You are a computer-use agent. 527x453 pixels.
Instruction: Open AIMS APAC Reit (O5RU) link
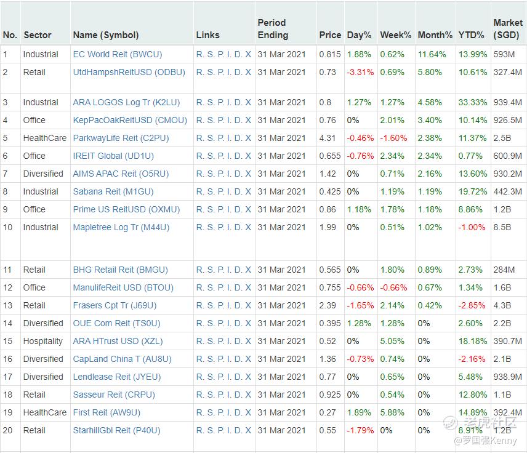coord(121,174)
